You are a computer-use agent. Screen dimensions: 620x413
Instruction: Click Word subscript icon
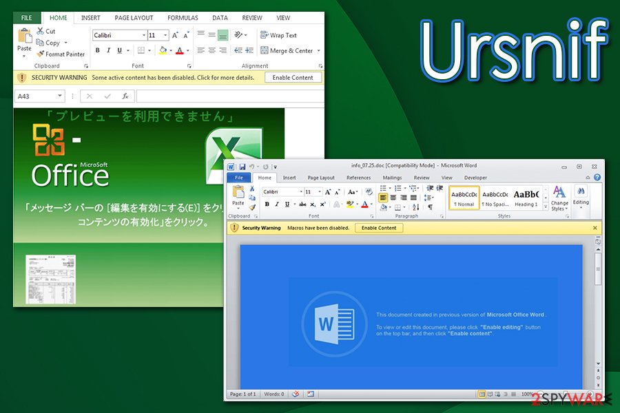click(x=313, y=204)
